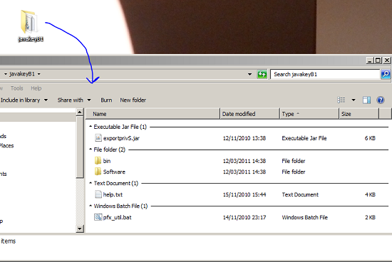The image size is (392, 262).
Task: Maximize the Explorer window
Action: click(x=378, y=61)
